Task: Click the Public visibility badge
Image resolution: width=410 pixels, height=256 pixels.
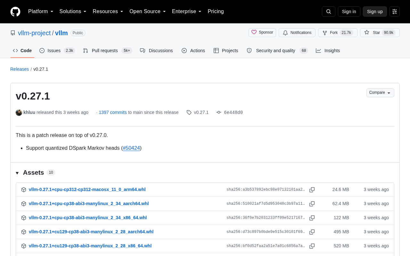Action: pos(78,33)
